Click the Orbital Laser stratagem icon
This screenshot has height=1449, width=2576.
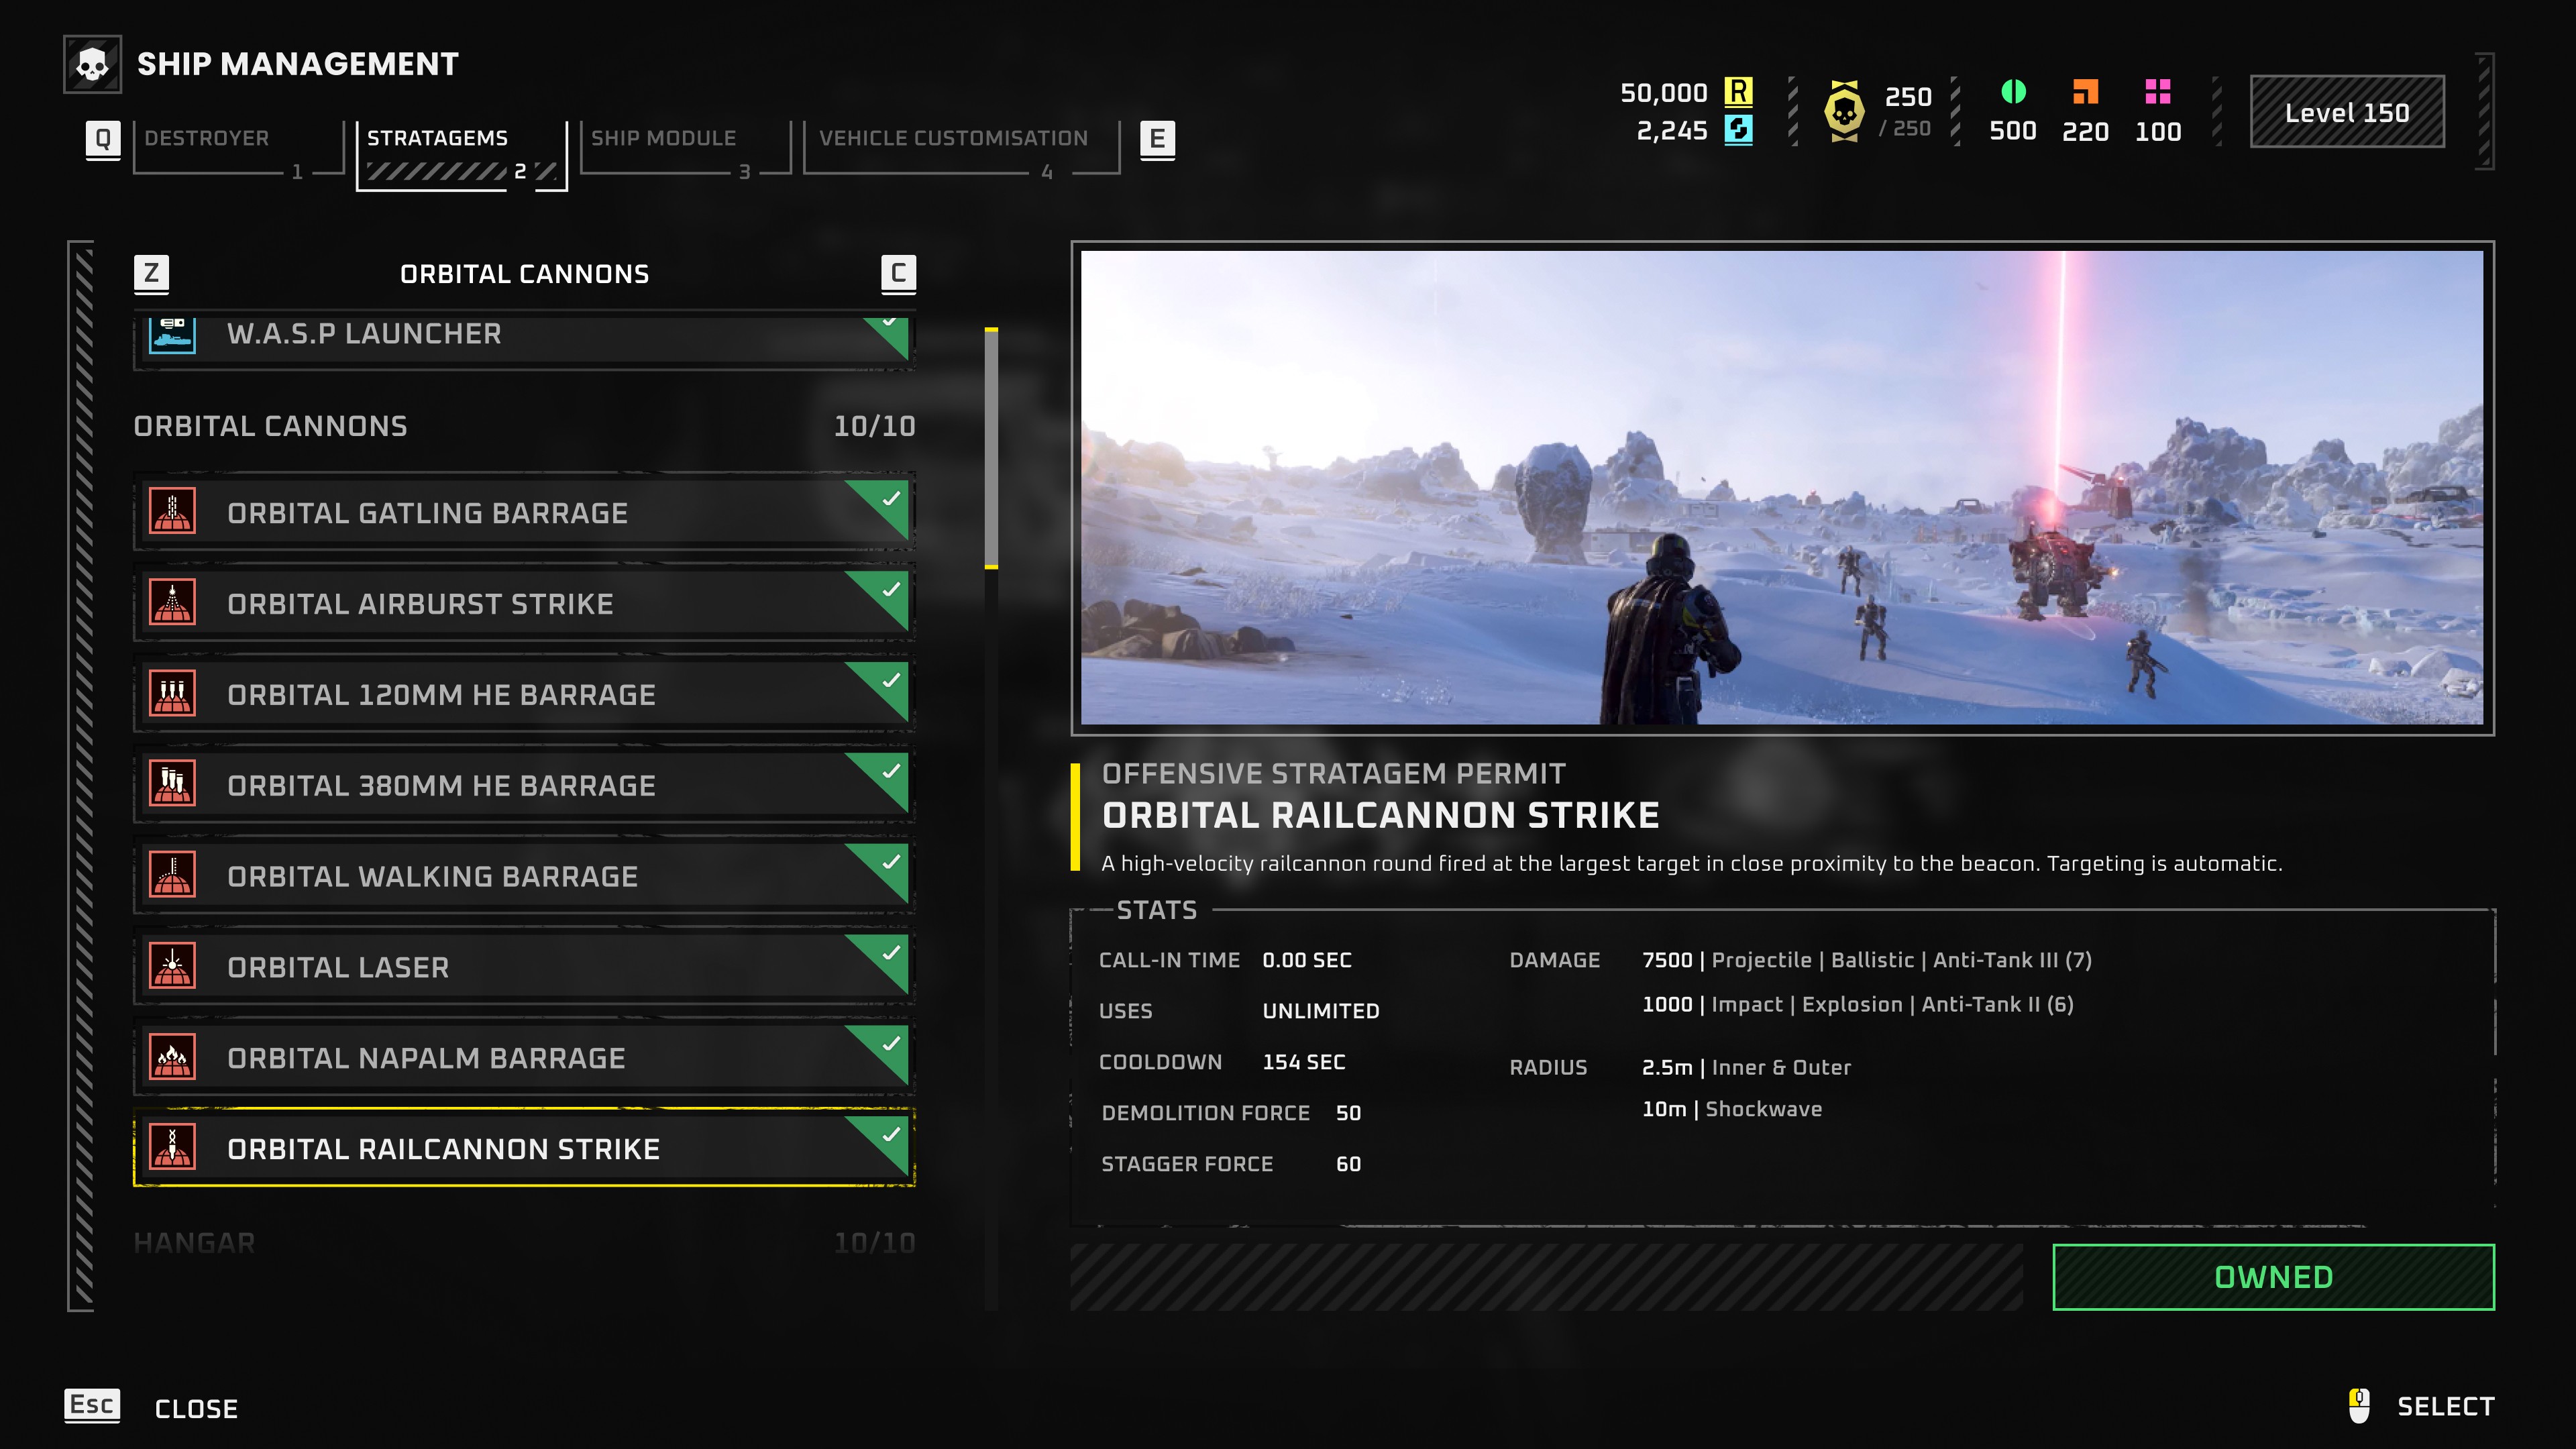click(172, 966)
